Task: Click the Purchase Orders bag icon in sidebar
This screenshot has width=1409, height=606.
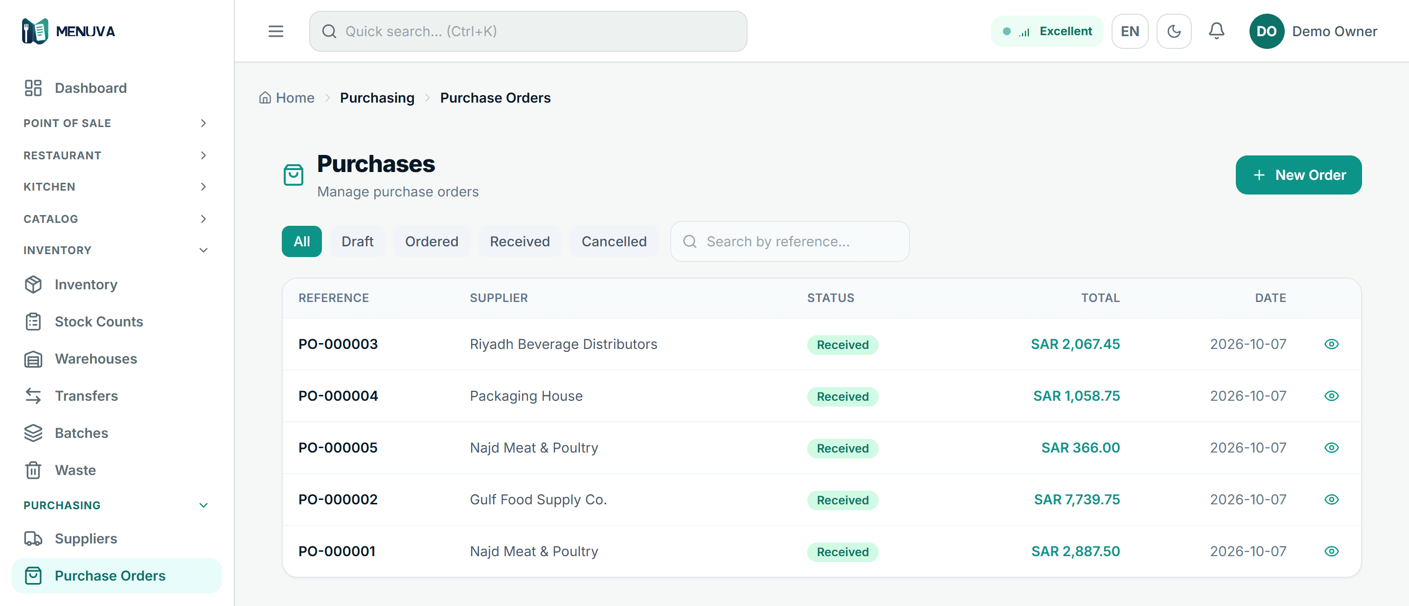Action: (33, 575)
